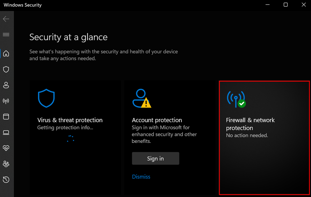The image size is (311, 197).
Task: Click the Sign in button under Account protection
Action: coord(155,158)
